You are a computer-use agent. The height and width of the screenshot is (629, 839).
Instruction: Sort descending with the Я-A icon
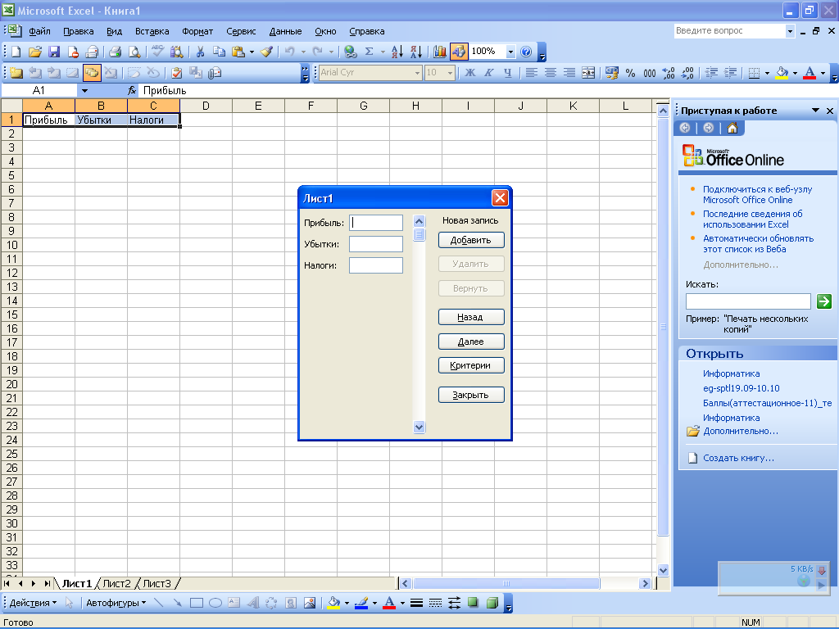(415, 52)
